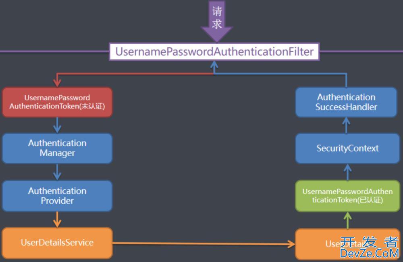Click the red arrowhead above the unauthenticated token

(57, 82)
